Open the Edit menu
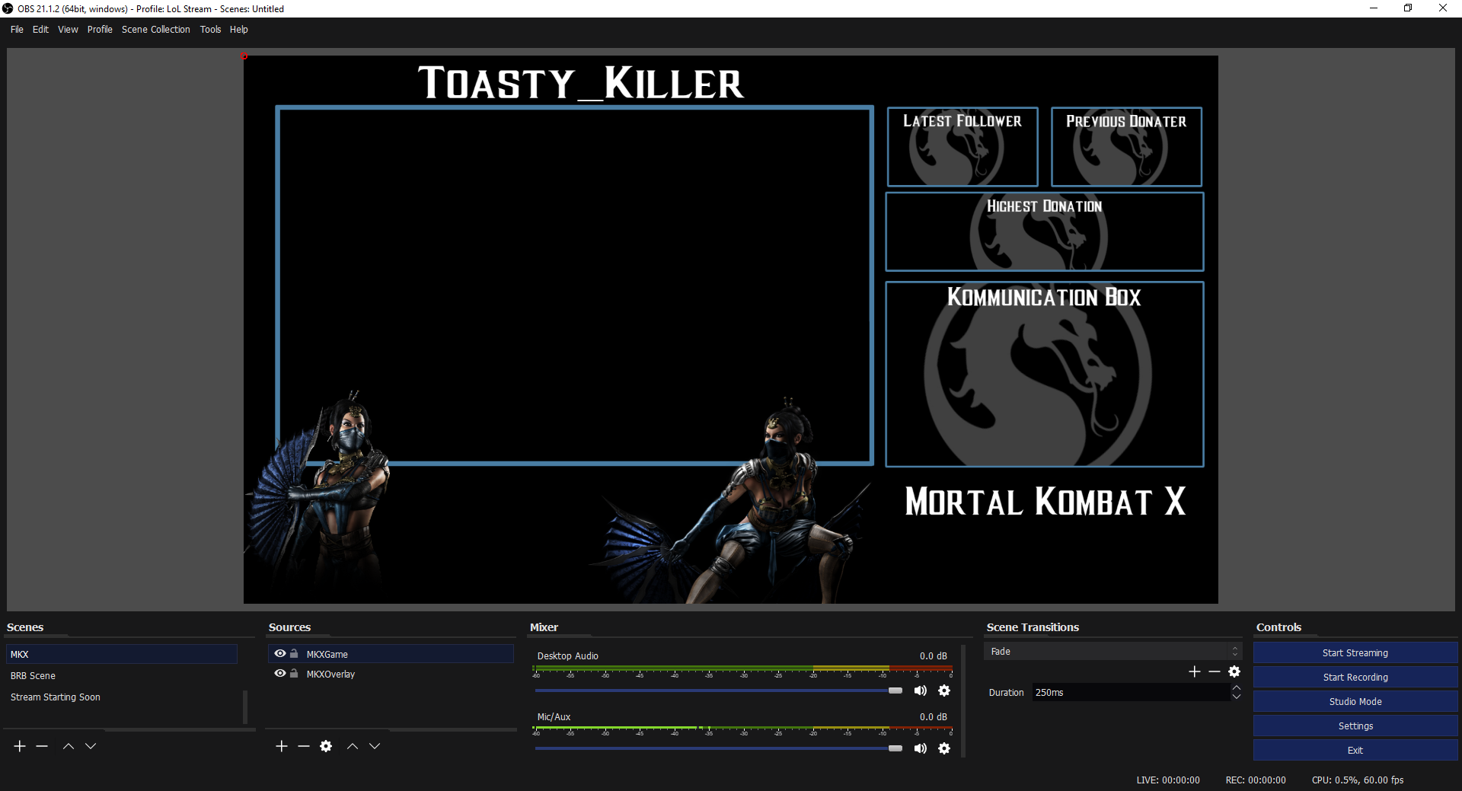1462x791 pixels. tap(40, 30)
